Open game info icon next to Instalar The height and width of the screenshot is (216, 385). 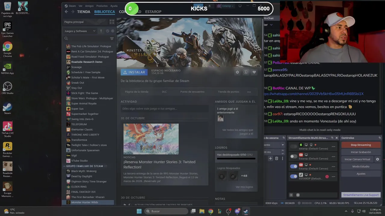tap(246, 72)
